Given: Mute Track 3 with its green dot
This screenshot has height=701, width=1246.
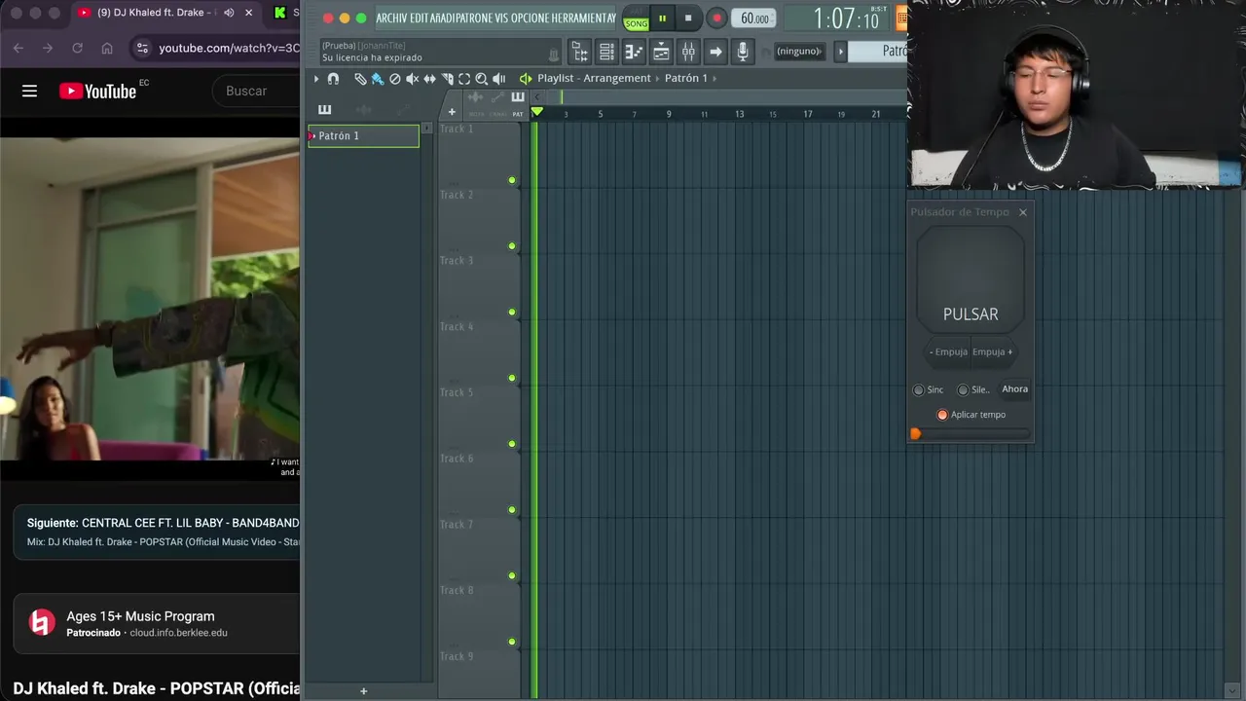Looking at the screenshot, I should point(512,313).
